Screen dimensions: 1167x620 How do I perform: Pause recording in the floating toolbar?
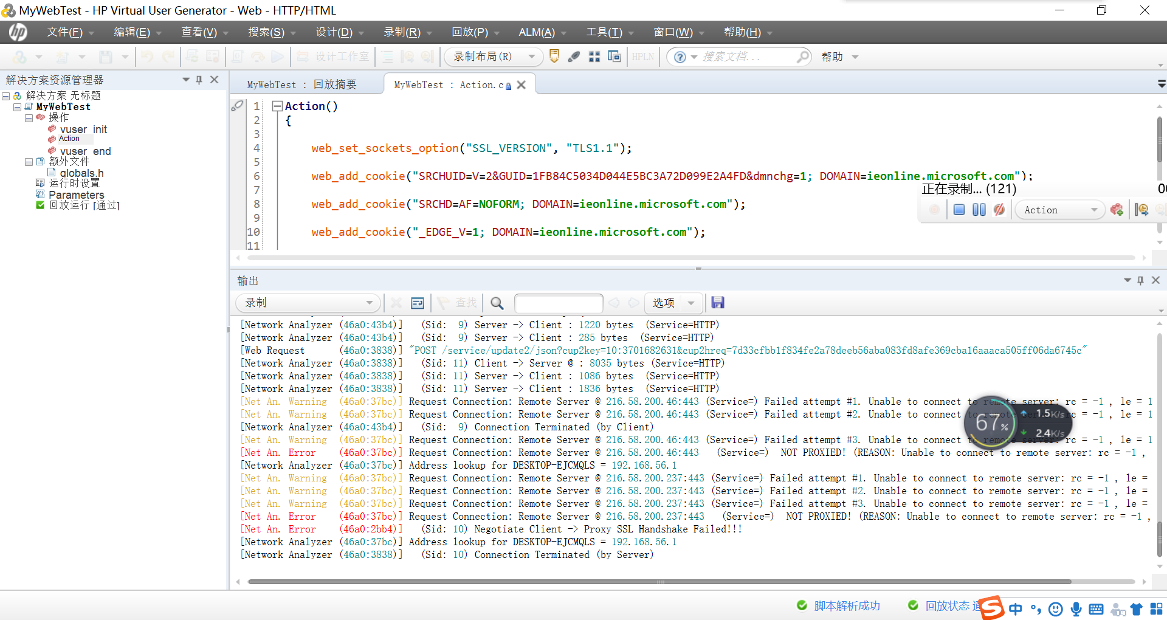pyautogui.click(x=979, y=210)
